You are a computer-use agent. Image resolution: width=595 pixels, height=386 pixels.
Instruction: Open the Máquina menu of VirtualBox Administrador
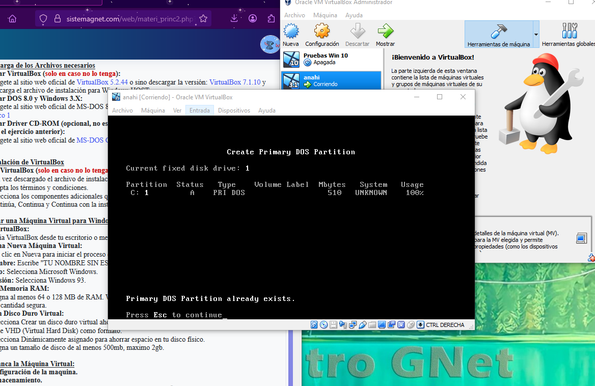pos(325,15)
